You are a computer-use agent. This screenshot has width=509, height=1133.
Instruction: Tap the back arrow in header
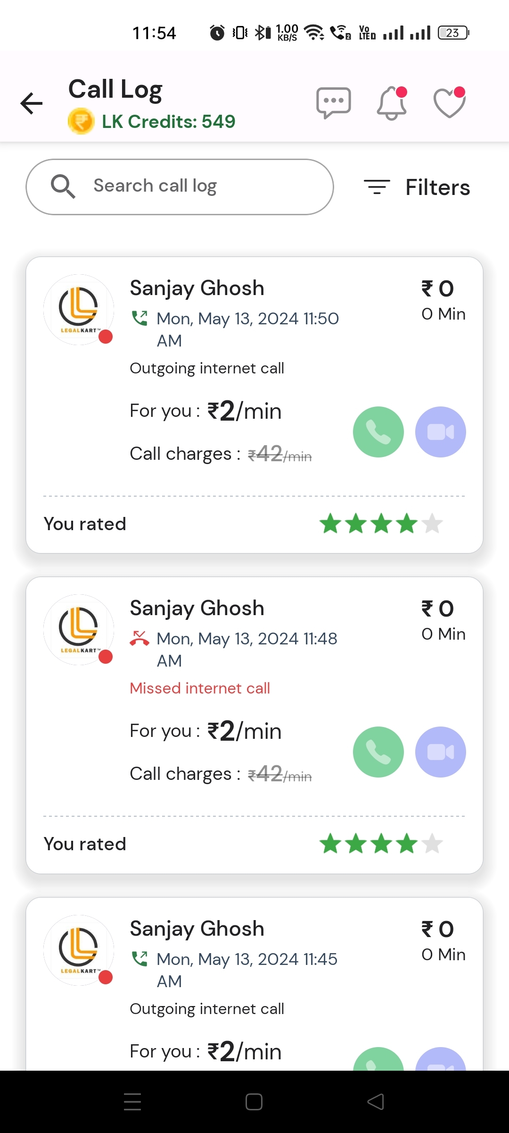pos(32,103)
